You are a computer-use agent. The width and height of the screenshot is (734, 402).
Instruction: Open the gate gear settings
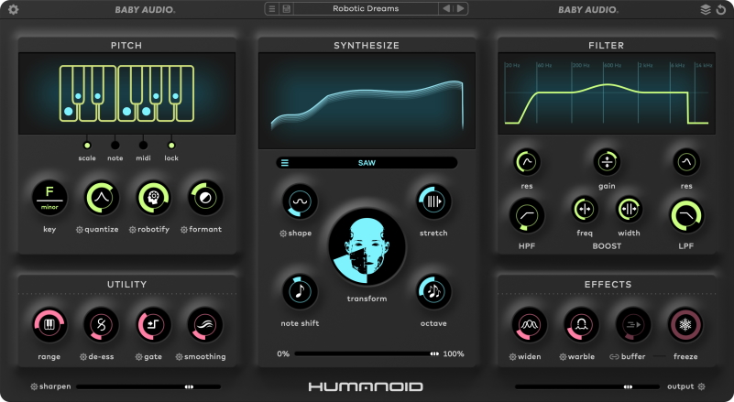coord(138,357)
